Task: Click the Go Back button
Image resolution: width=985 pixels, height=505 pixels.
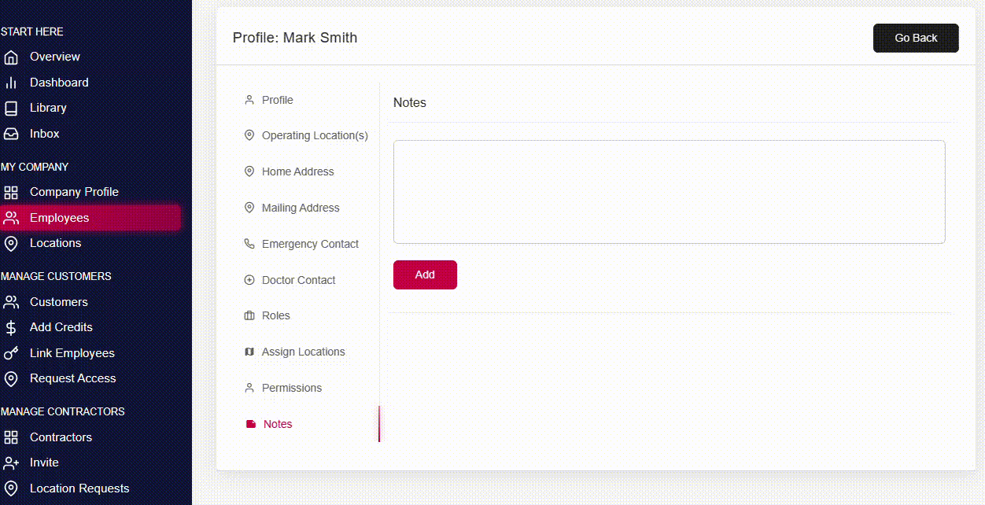Action: pyautogui.click(x=916, y=38)
